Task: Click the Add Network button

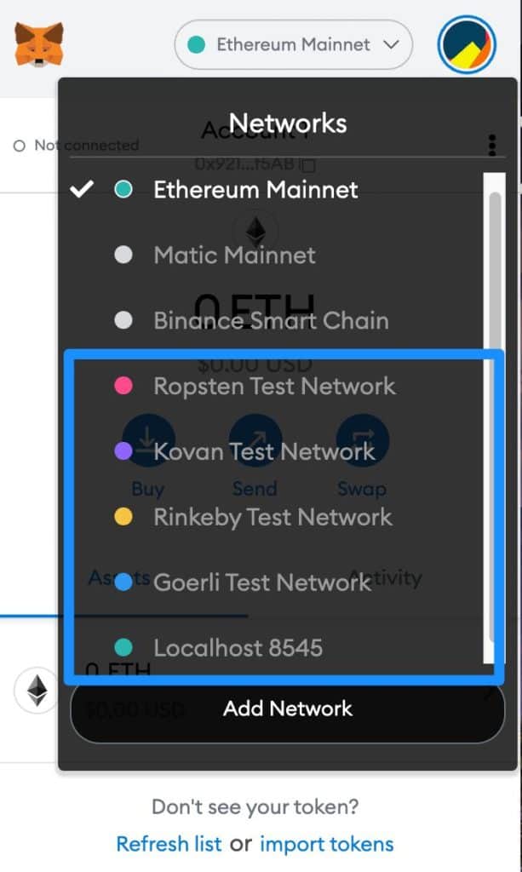Action: [288, 708]
